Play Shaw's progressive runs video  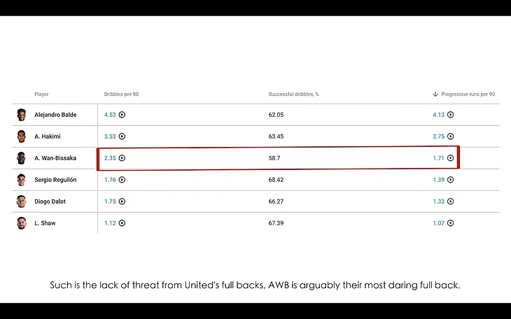pos(450,223)
